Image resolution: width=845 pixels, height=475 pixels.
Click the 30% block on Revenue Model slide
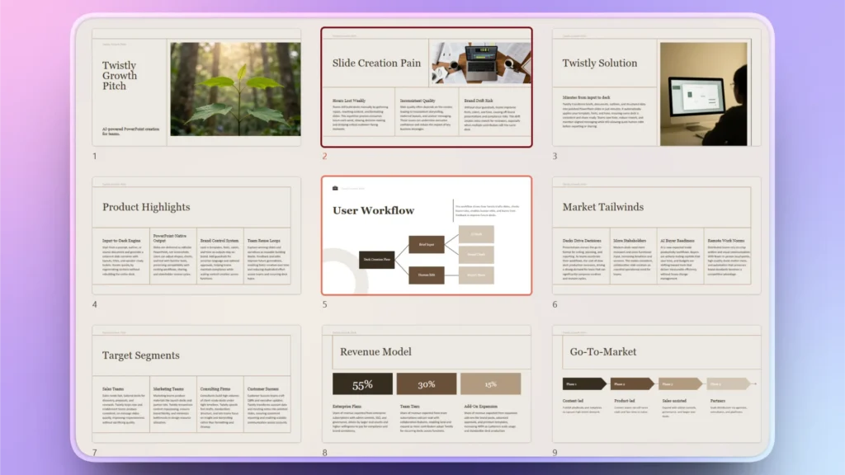[427, 384]
